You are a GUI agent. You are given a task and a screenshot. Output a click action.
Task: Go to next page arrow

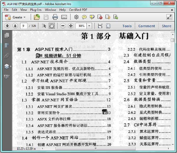point(15,26)
